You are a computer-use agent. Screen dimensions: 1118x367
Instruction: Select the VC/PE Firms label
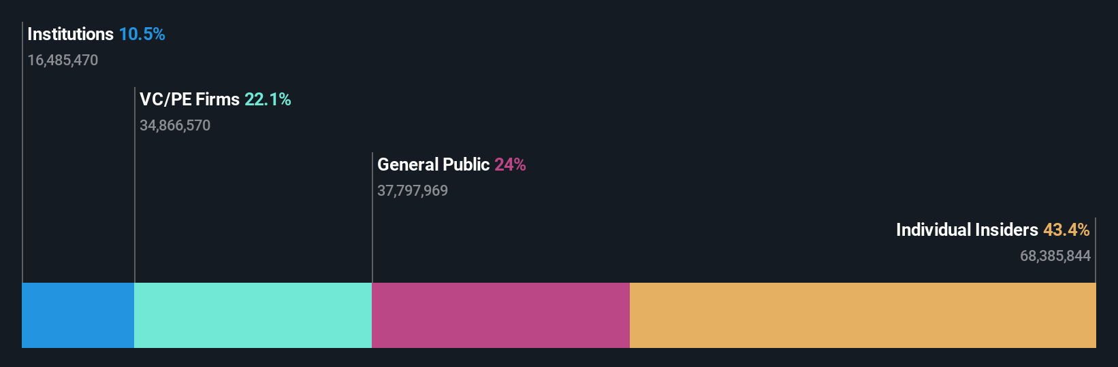(x=189, y=99)
